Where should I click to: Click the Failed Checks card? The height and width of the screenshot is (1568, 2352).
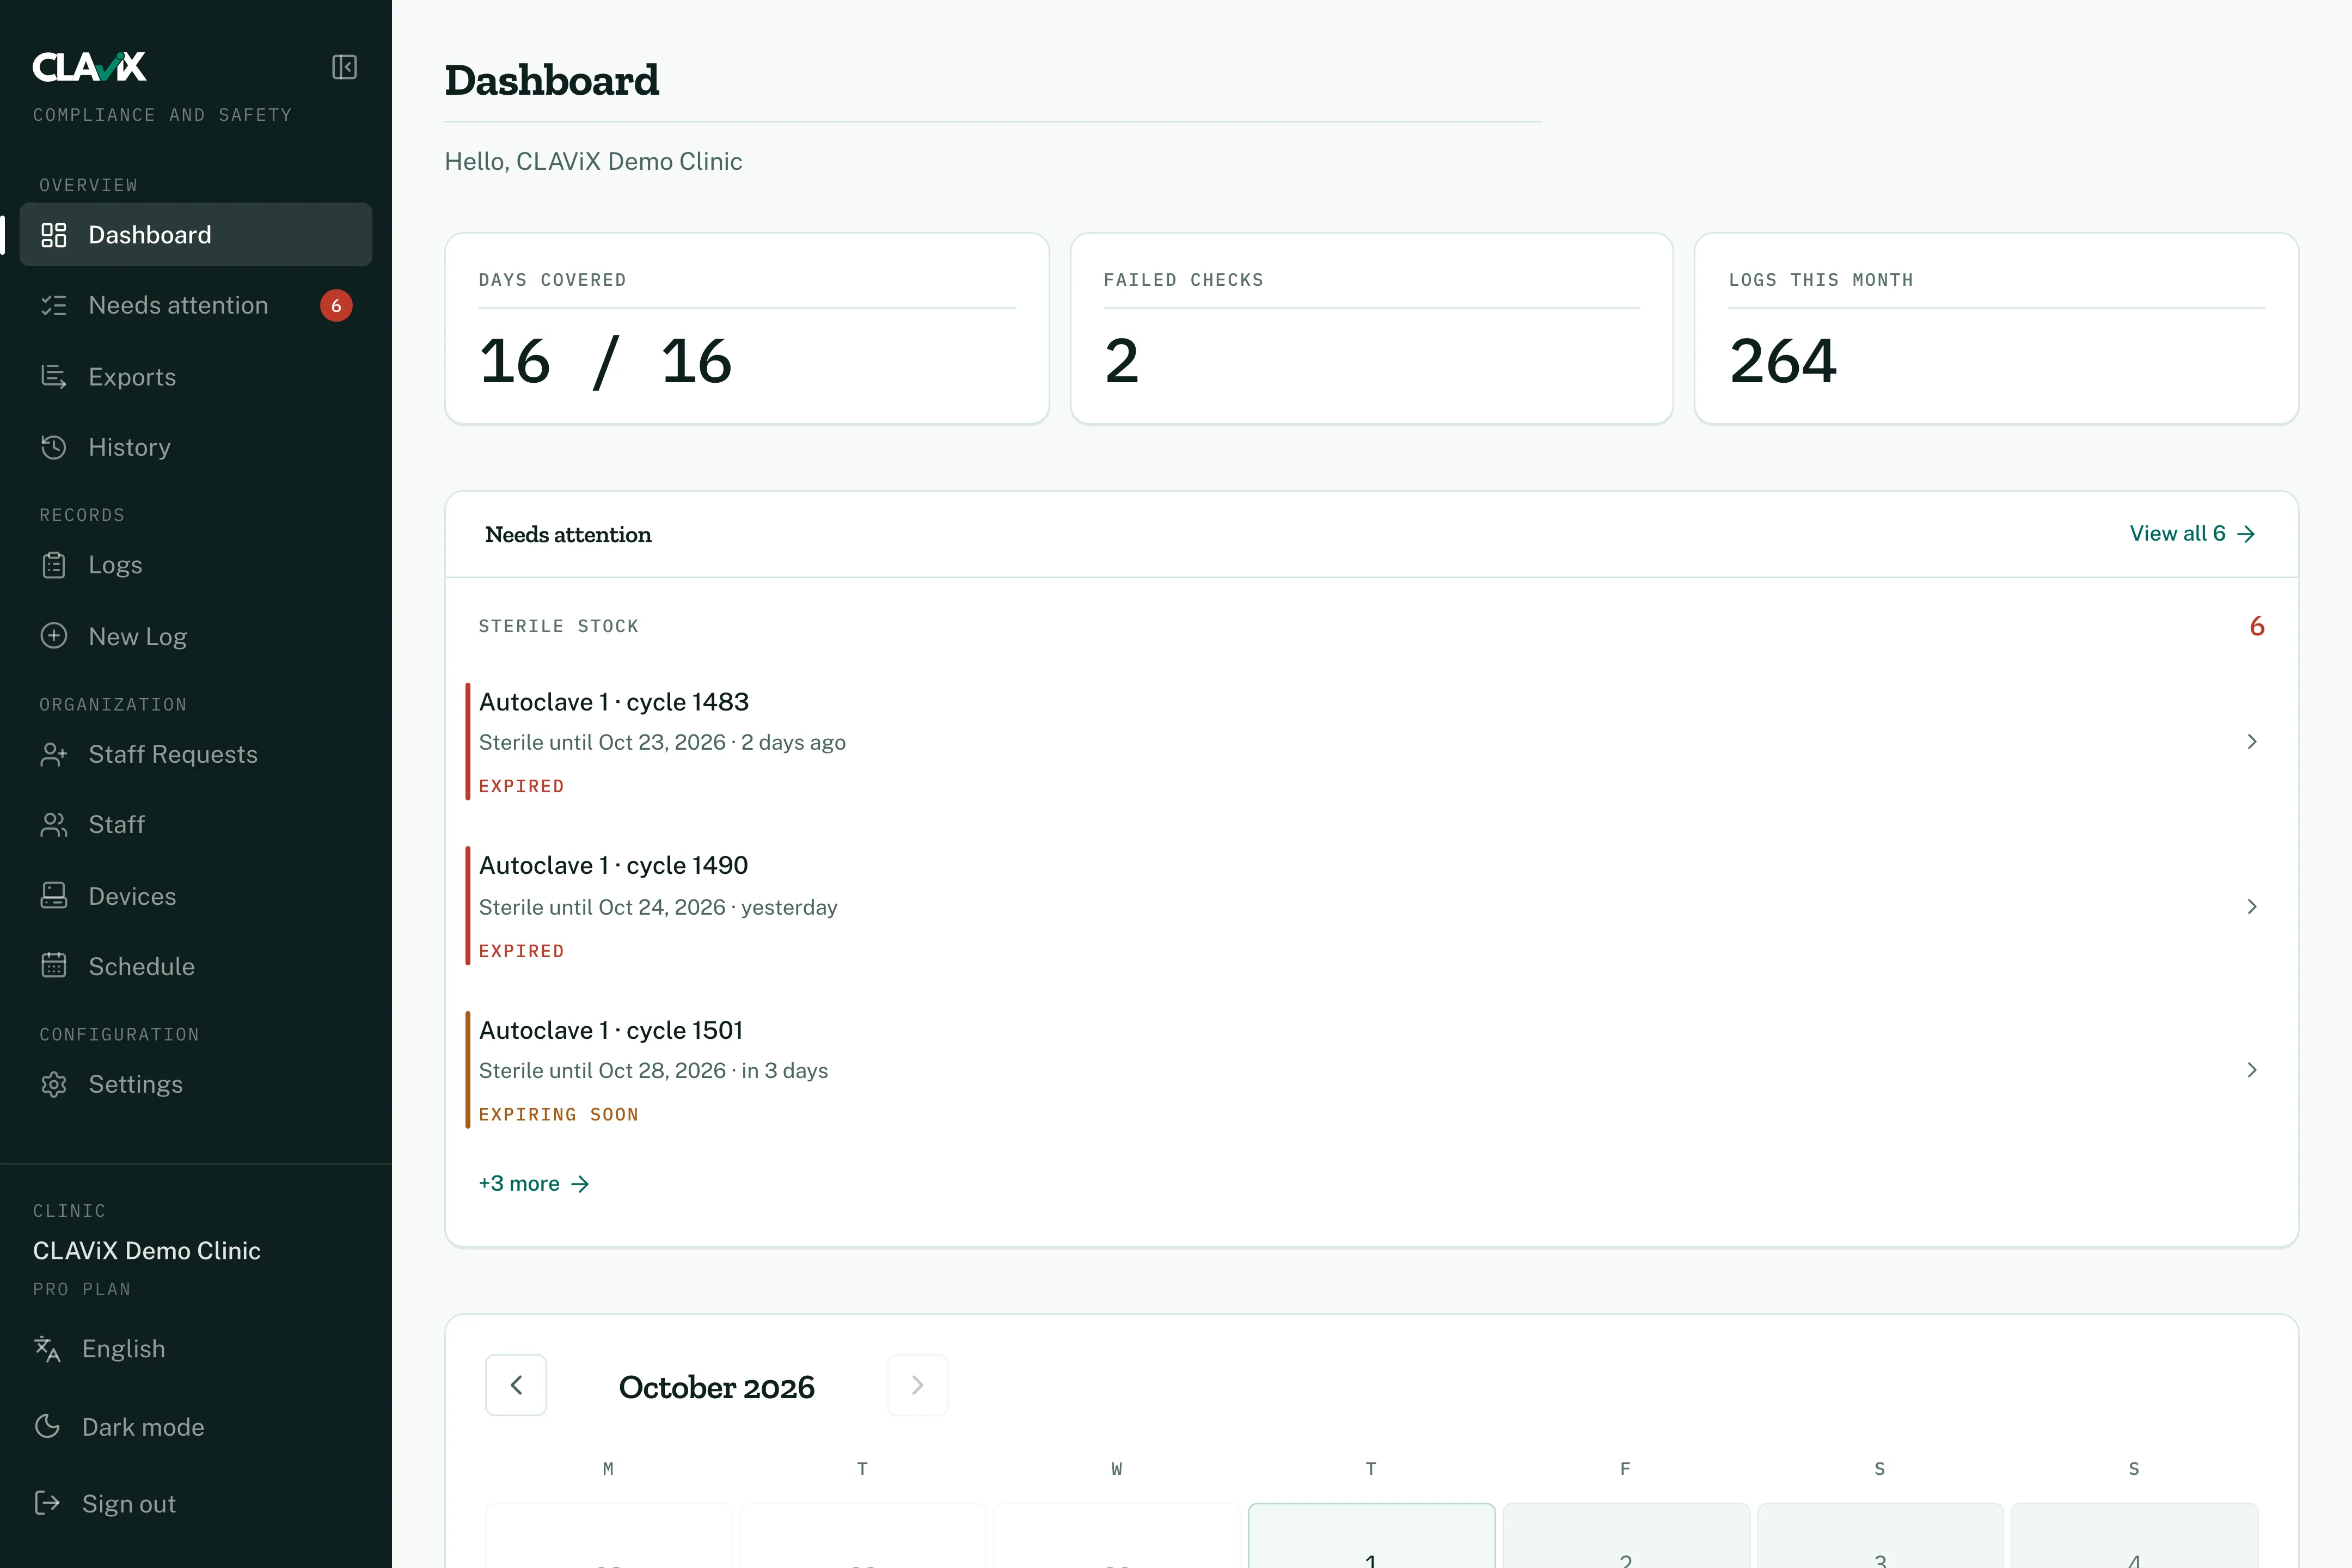[1371, 329]
